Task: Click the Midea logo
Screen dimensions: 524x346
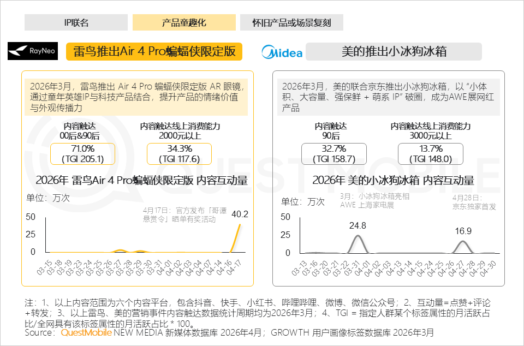Action: click(282, 52)
